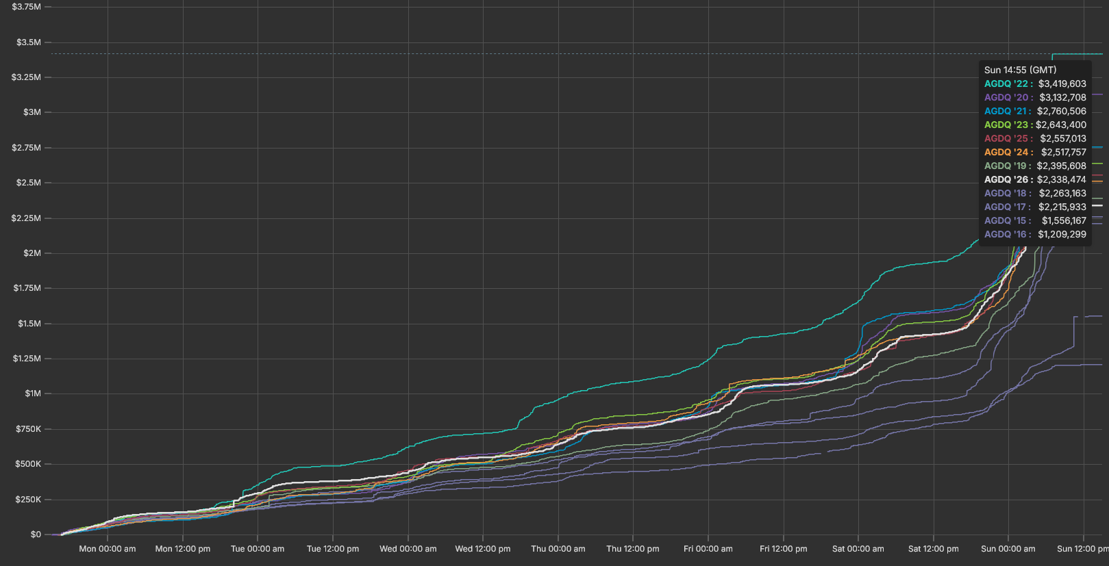Click the AGDQ '20 tooltip entry
The height and width of the screenshot is (566, 1109).
pos(1035,97)
